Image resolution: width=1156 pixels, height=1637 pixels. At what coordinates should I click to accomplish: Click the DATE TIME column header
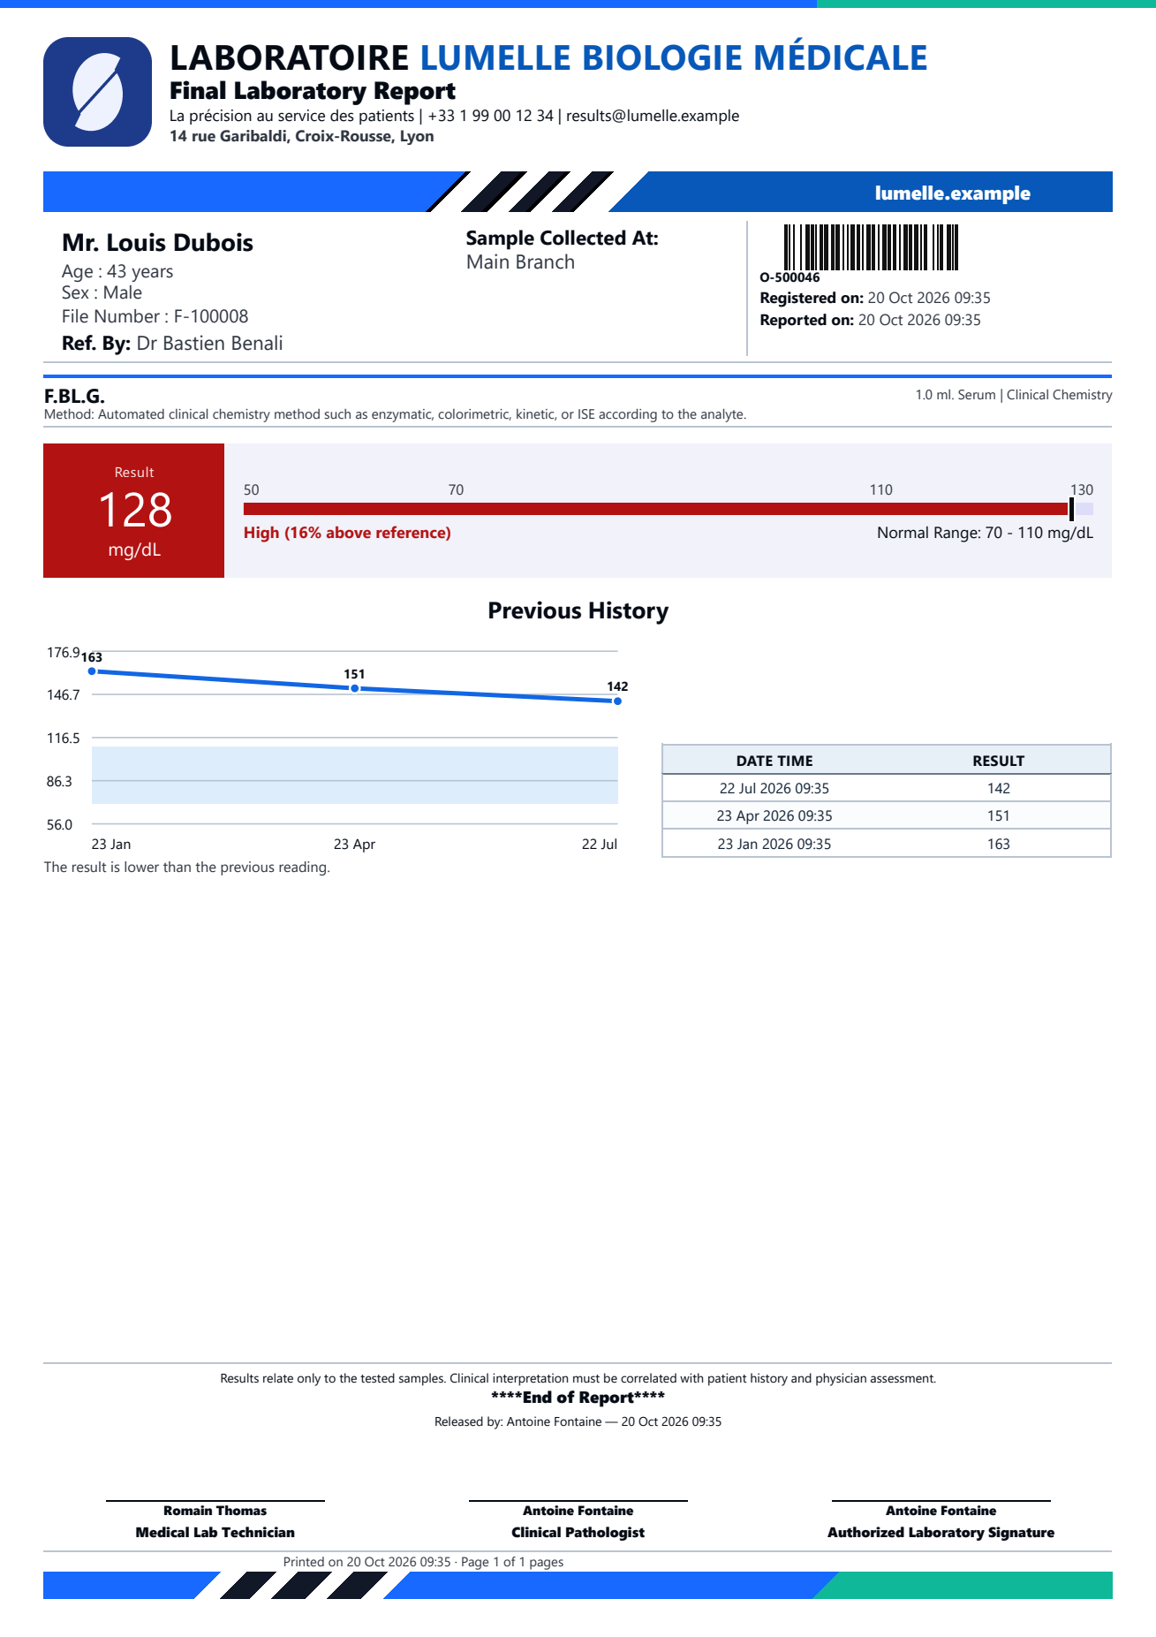pyautogui.click(x=774, y=761)
